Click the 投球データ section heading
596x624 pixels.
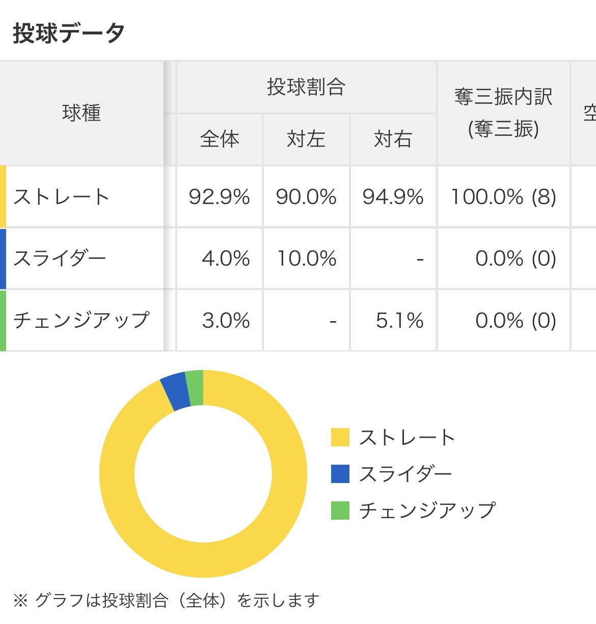click(69, 34)
